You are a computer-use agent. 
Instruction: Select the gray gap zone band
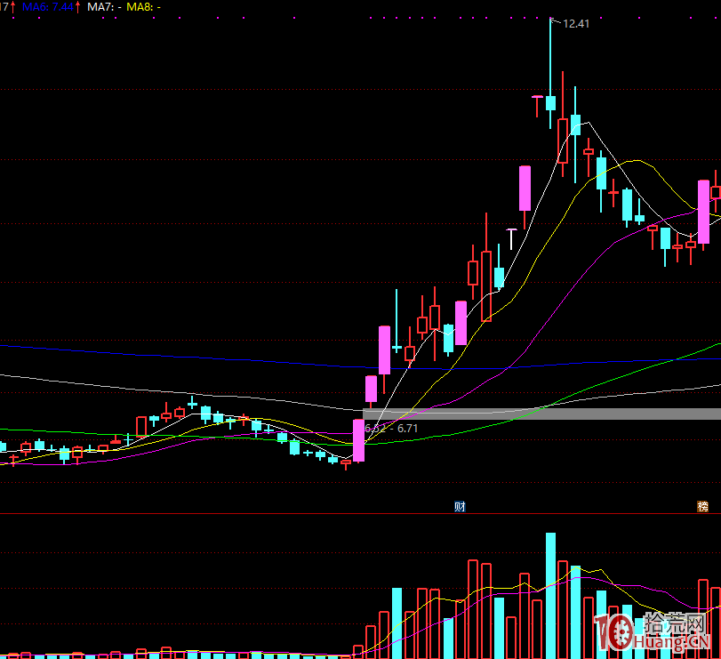tap(541, 414)
